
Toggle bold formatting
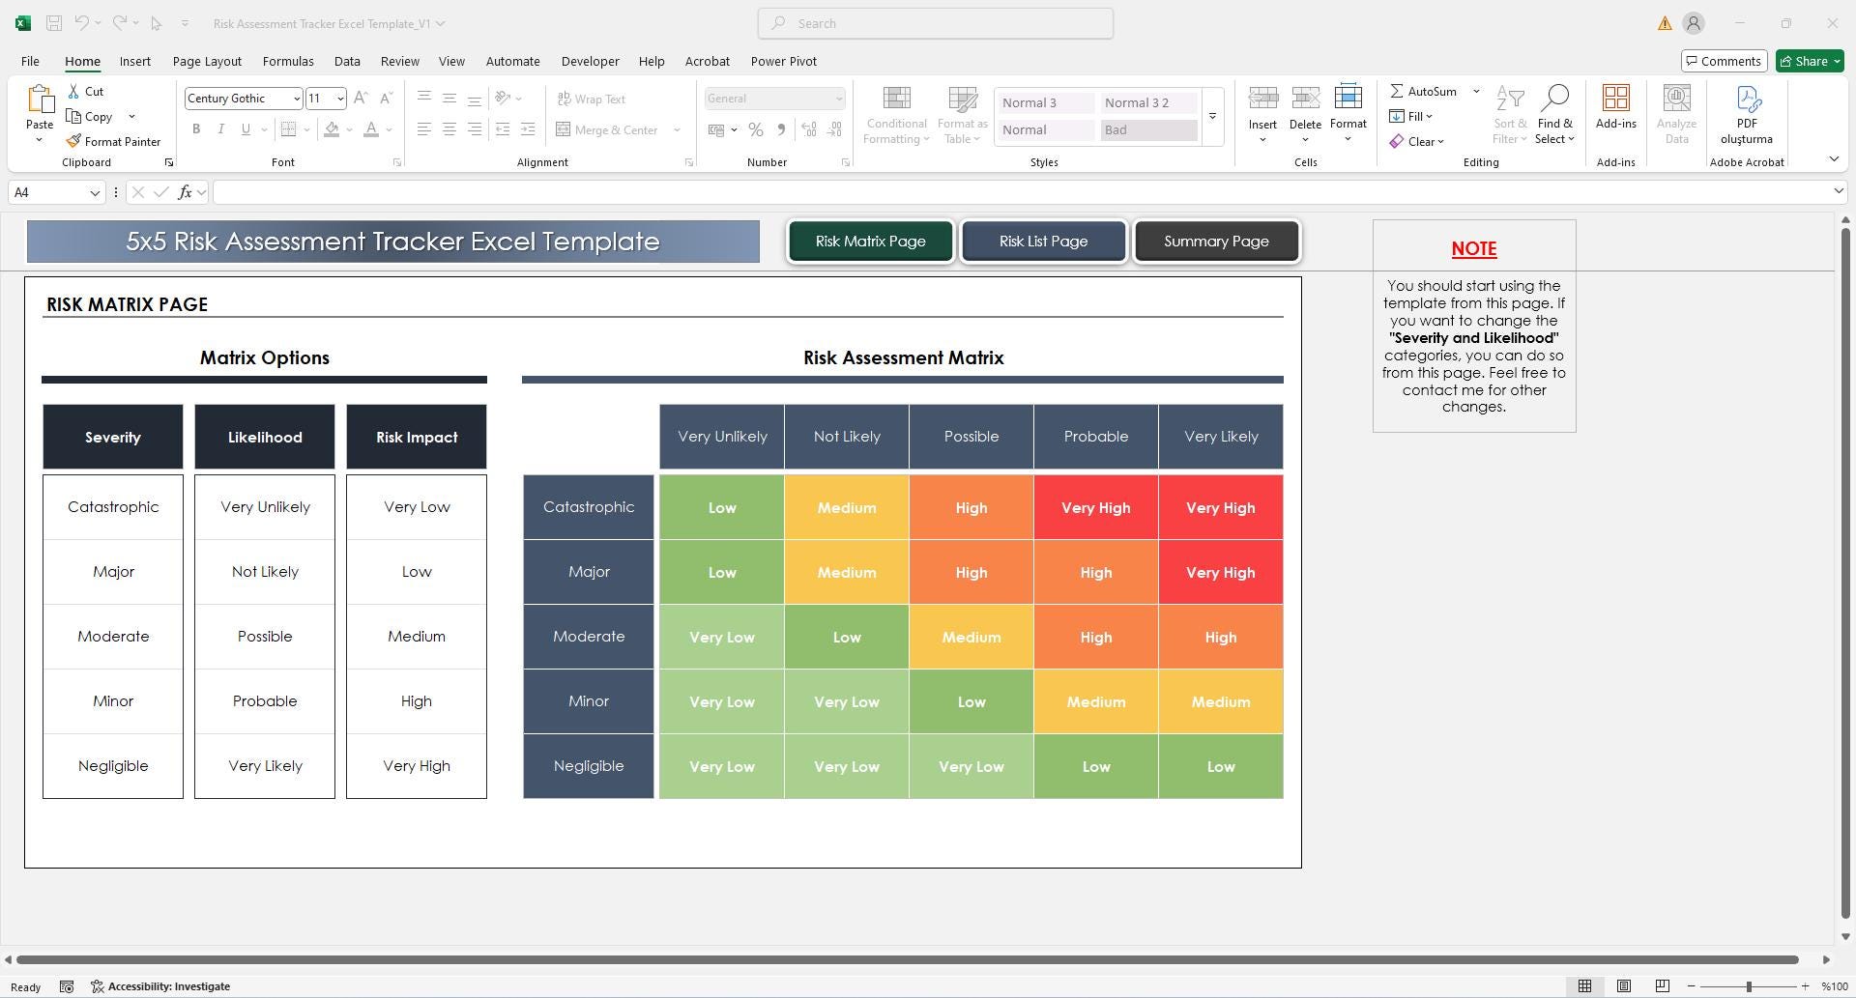[x=196, y=128]
